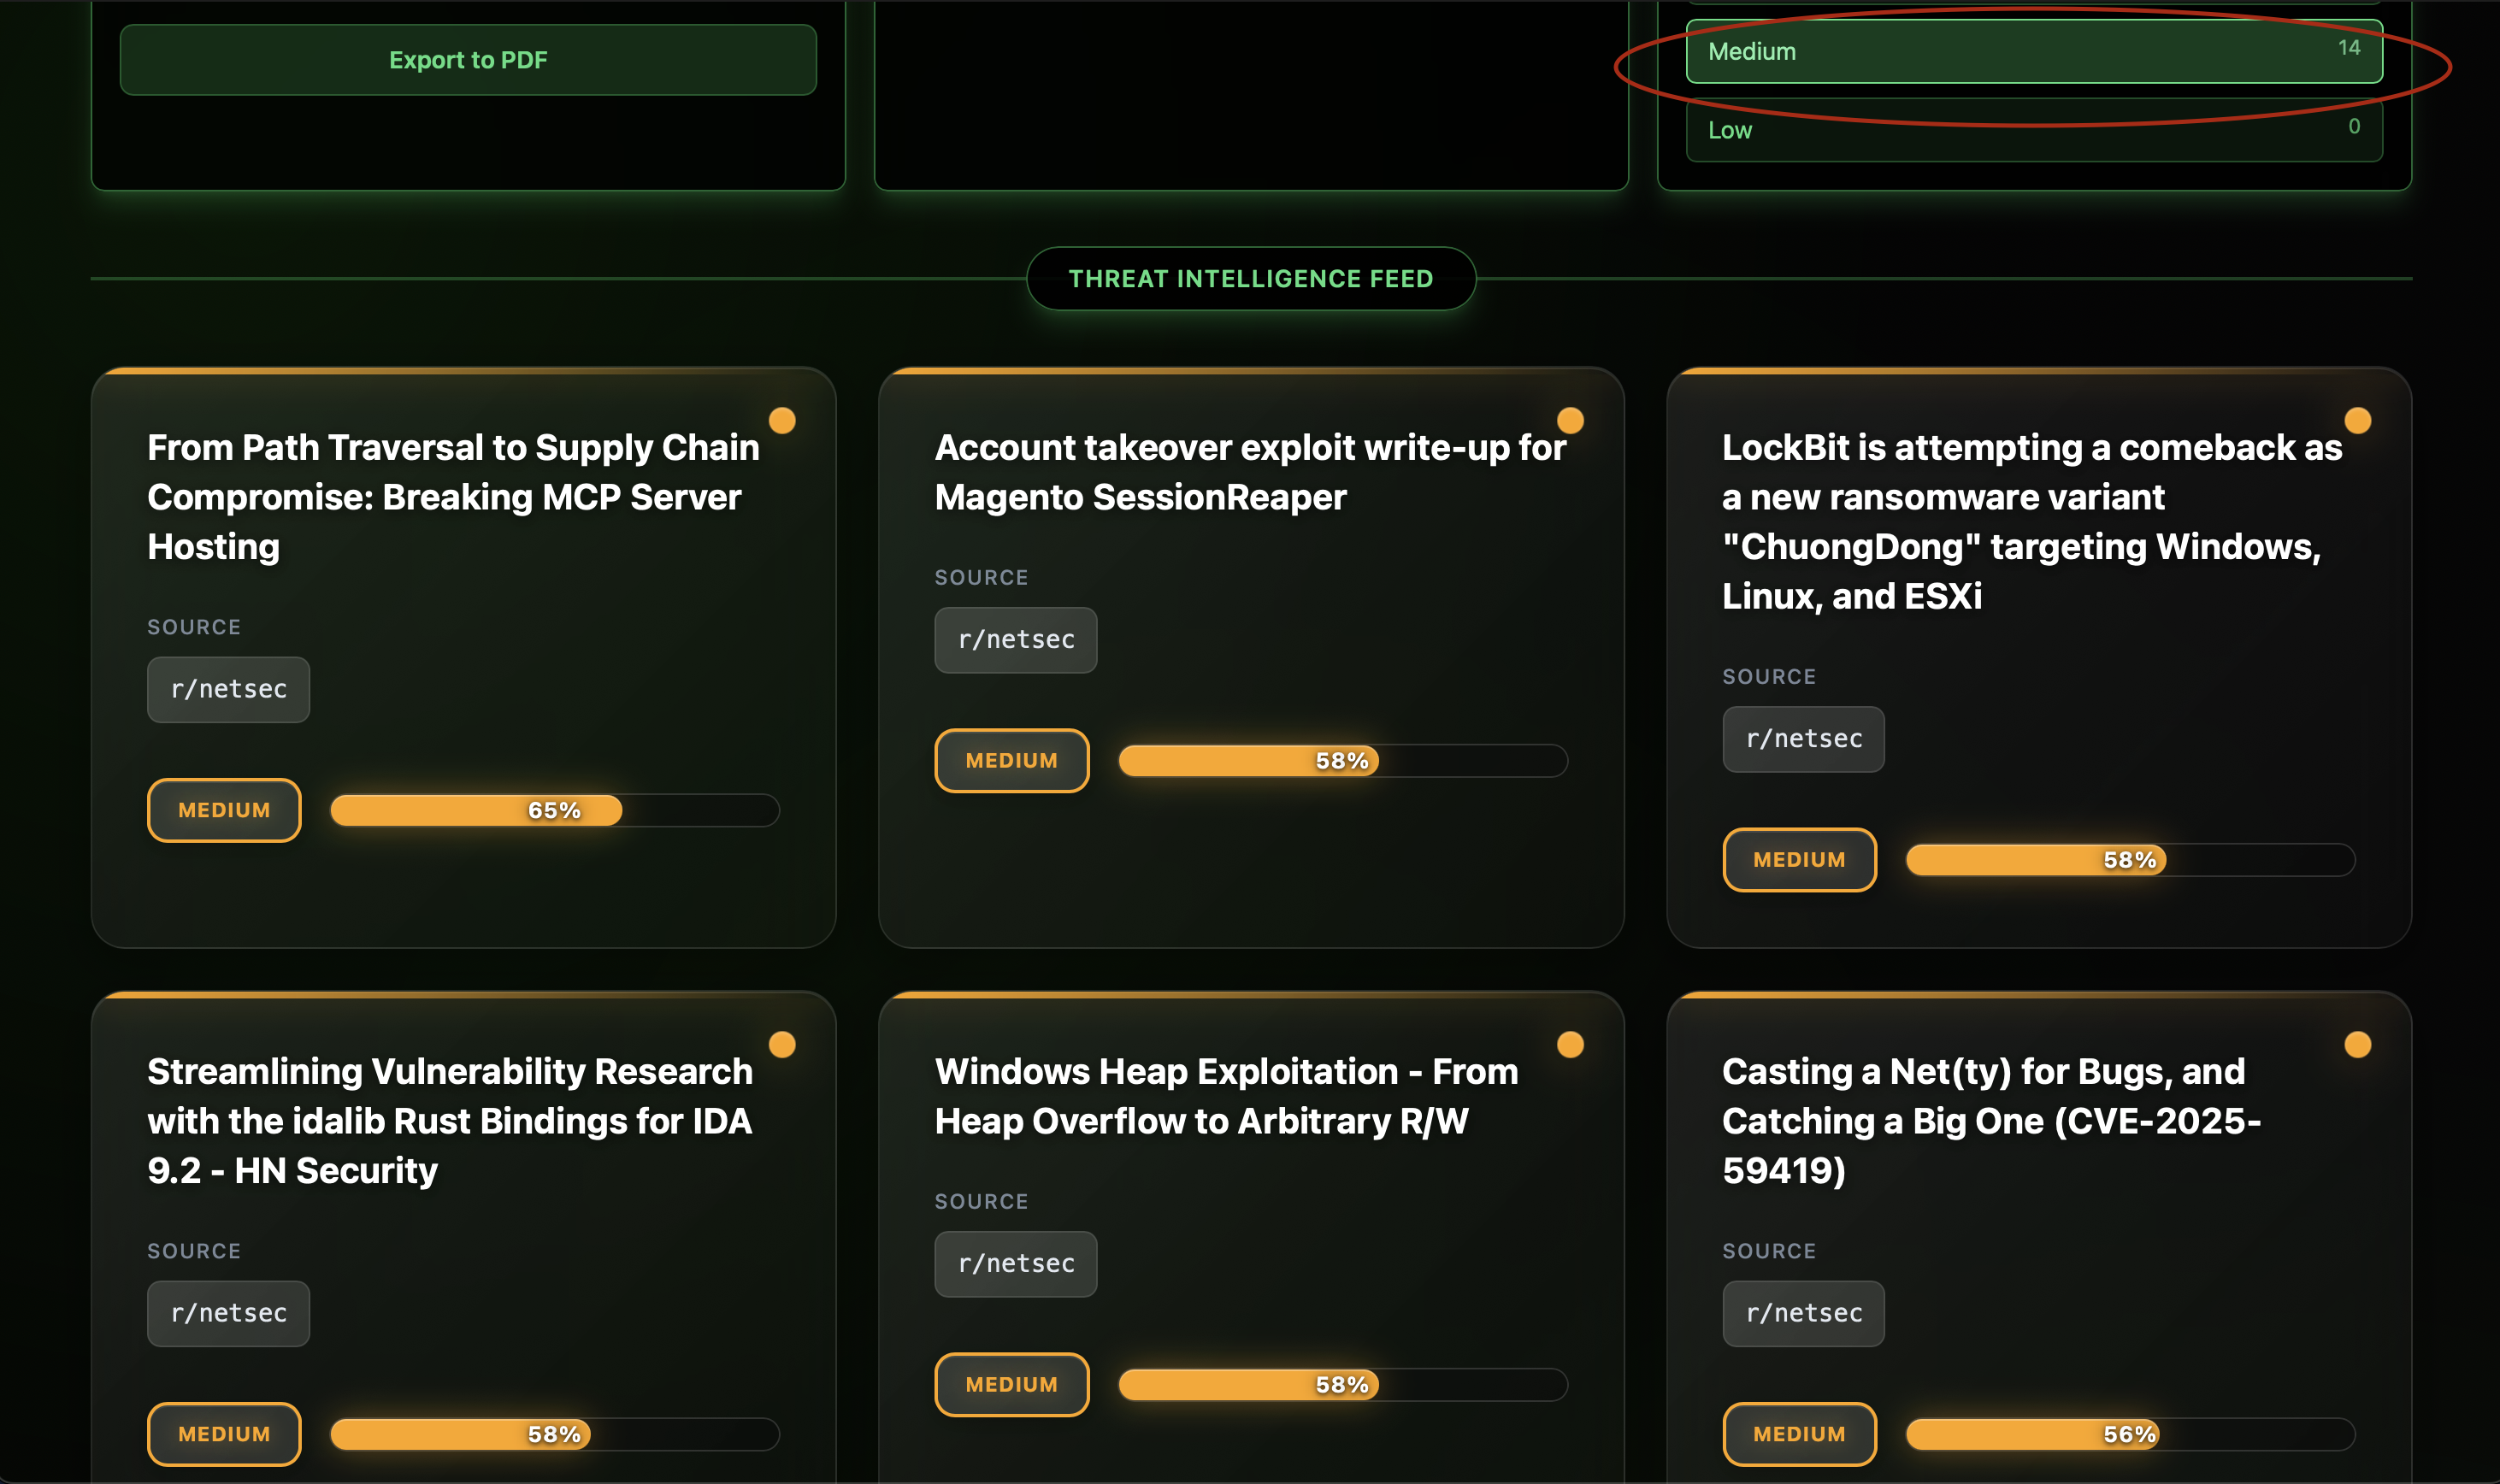Screen dimensions: 2500x1484
Task: Click the orange dot on CVE-2025-59419 card
Action: click(x=2357, y=1044)
